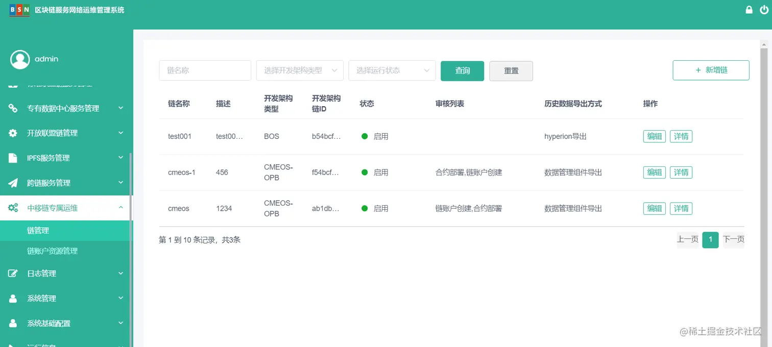View details of cmeos-1 chain
The width and height of the screenshot is (772, 347).
coord(681,172)
